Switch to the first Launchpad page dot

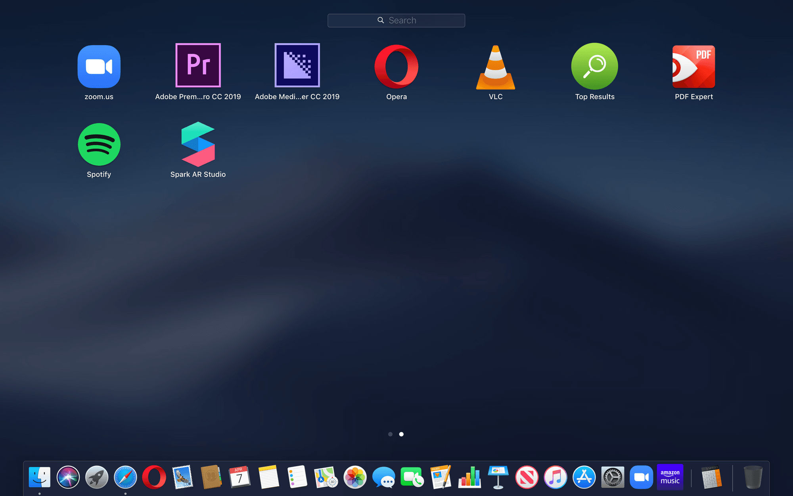pyautogui.click(x=390, y=434)
